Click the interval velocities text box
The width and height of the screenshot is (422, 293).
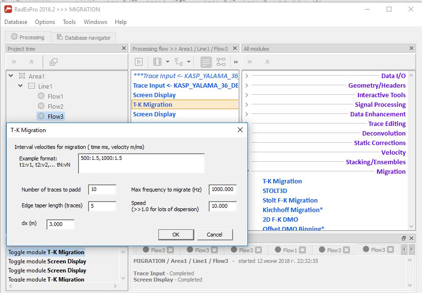(141, 163)
